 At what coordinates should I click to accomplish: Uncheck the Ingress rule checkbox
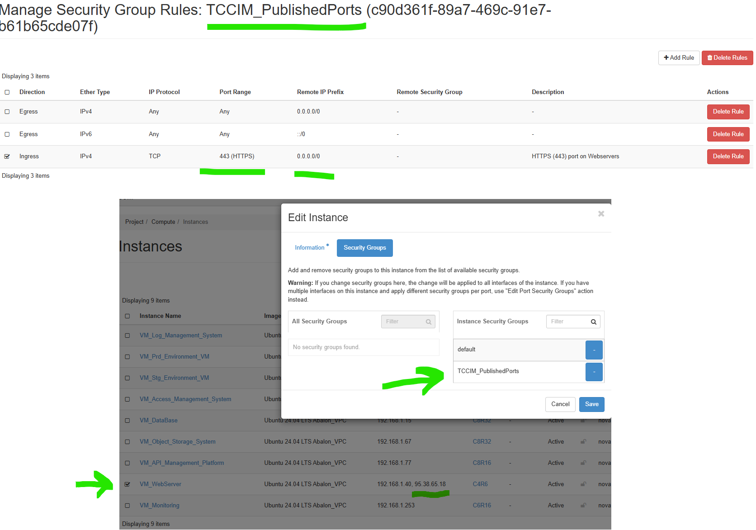tap(7, 156)
